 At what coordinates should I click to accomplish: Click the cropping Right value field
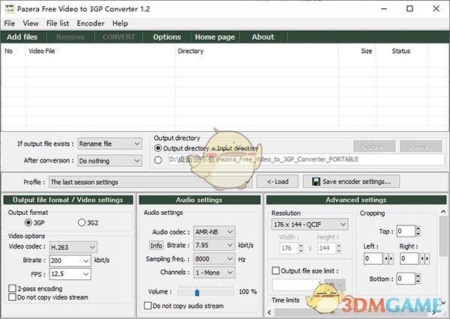click(409, 258)
